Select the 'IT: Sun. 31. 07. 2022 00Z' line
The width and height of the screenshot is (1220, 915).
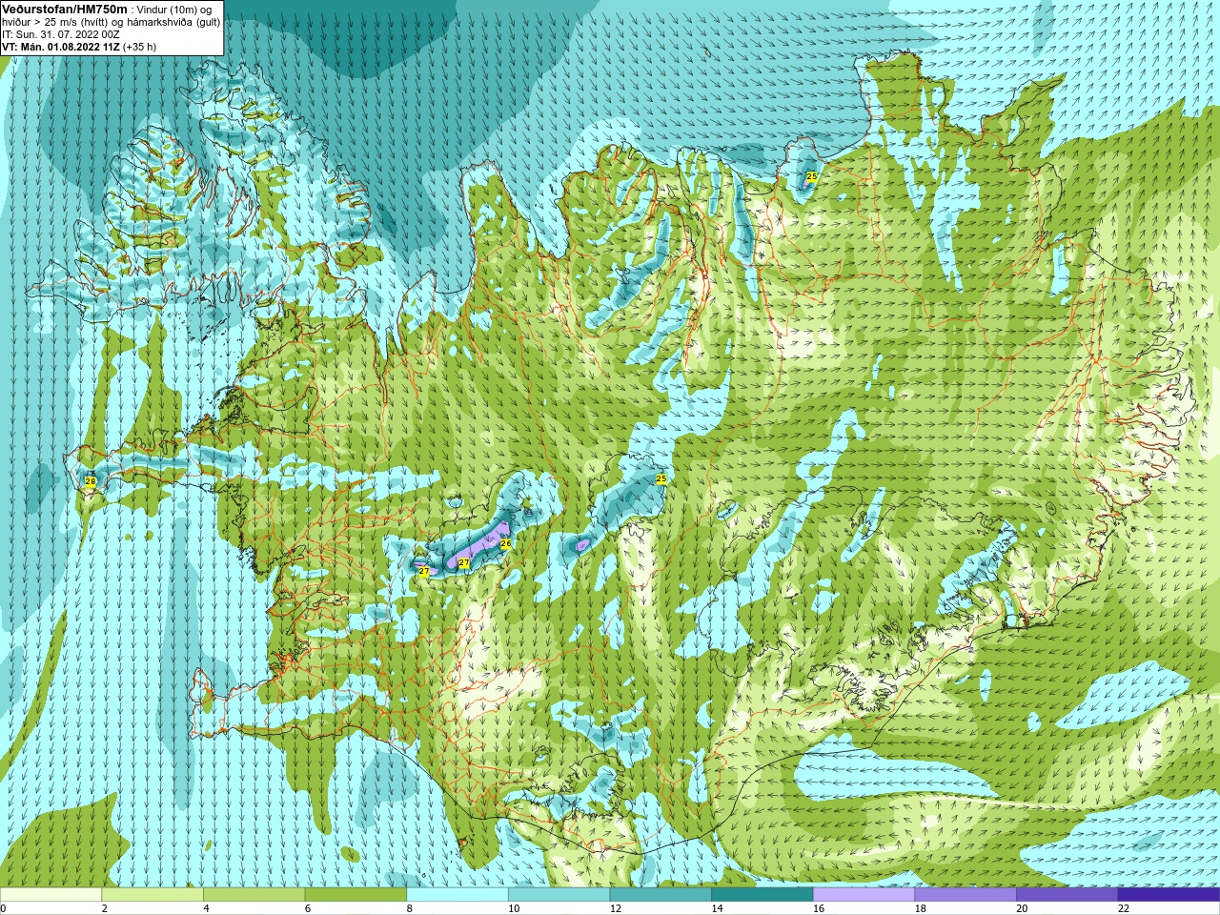pos(61,34)
